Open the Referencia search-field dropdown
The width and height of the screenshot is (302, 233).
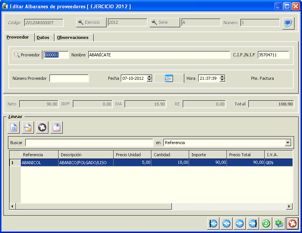pos(288,143)
